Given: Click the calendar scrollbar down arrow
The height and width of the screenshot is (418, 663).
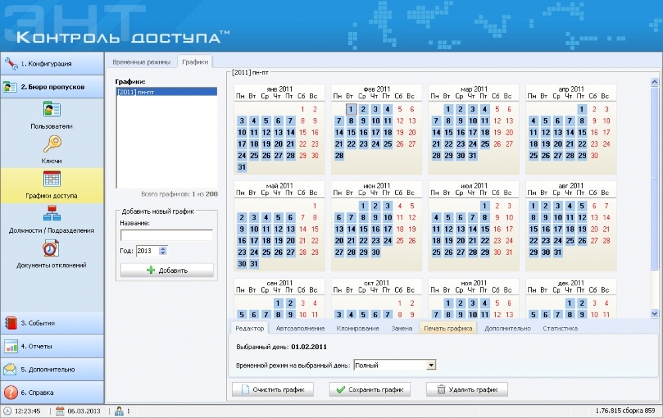Looking at the screenshot, I should [x=654, y=313].
